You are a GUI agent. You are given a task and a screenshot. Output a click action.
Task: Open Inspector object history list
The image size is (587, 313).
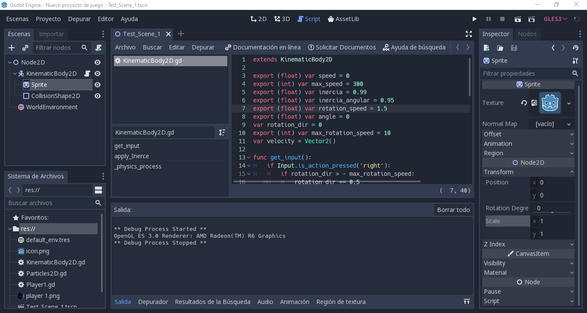point(576,48)
